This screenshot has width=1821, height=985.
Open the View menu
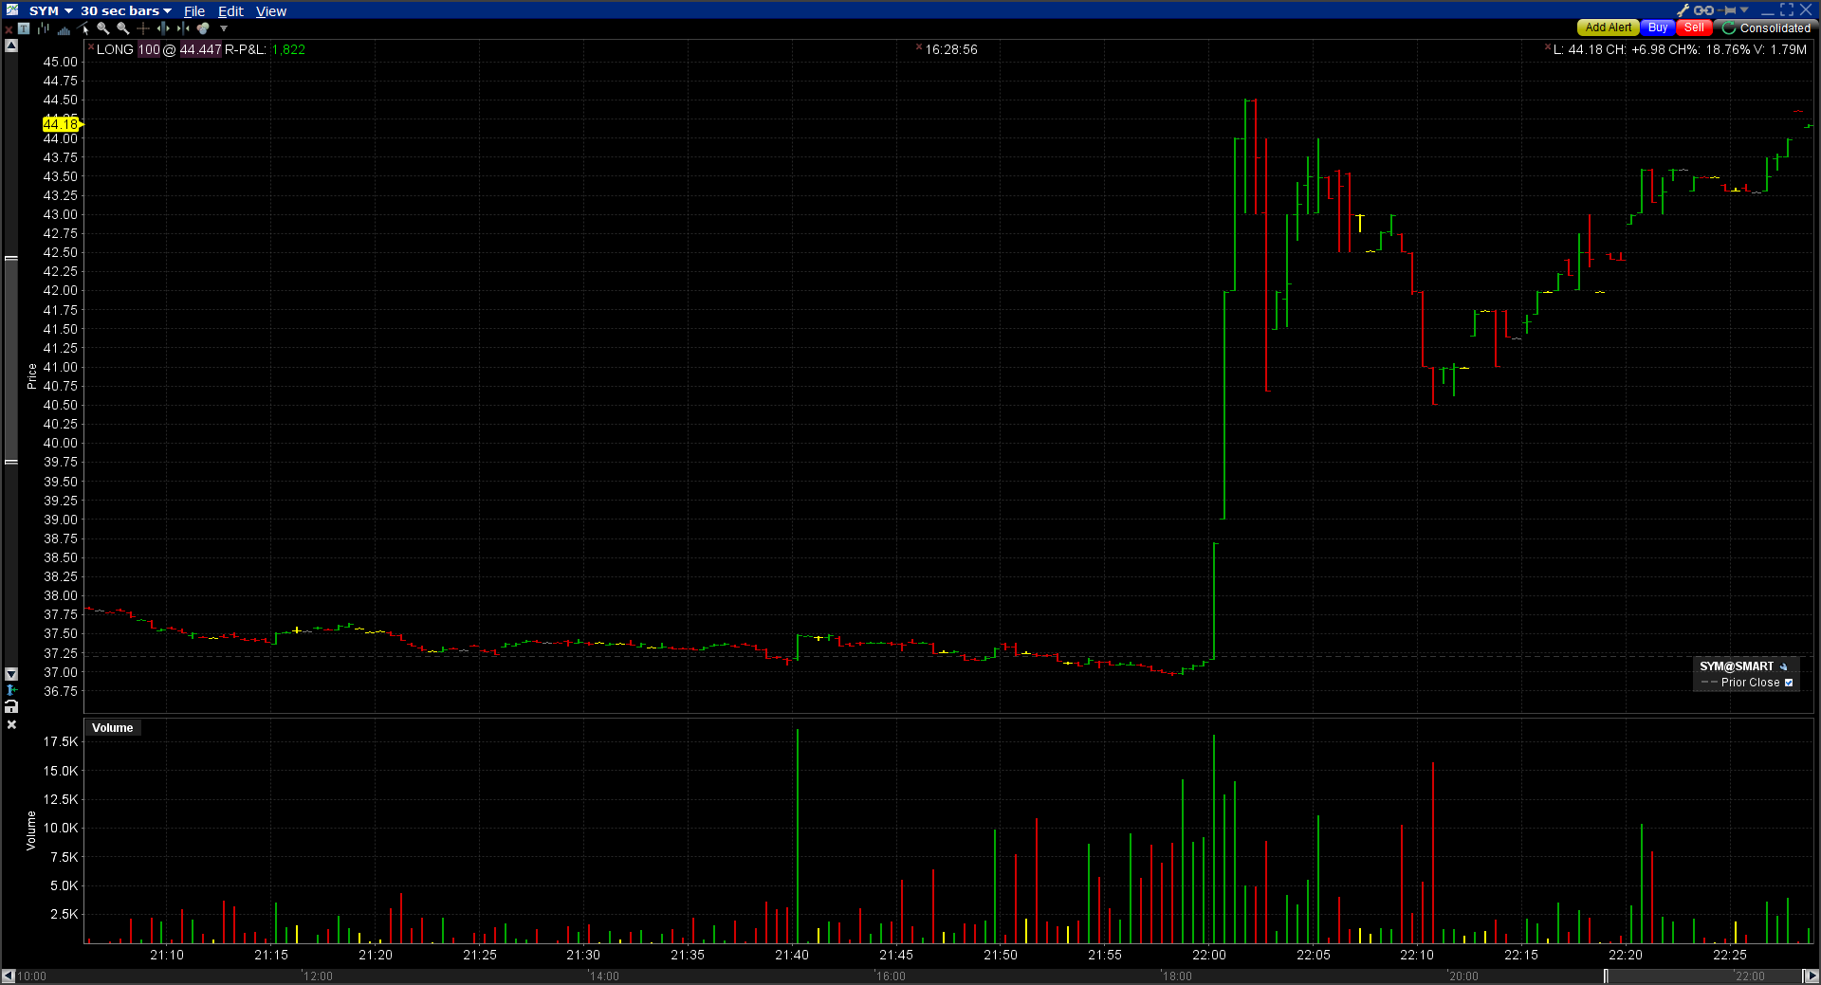[x=271, y=11]
